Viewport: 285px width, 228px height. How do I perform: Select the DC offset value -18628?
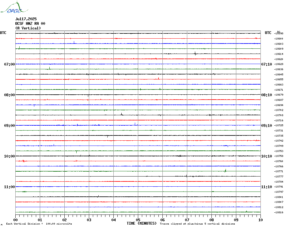279,64
